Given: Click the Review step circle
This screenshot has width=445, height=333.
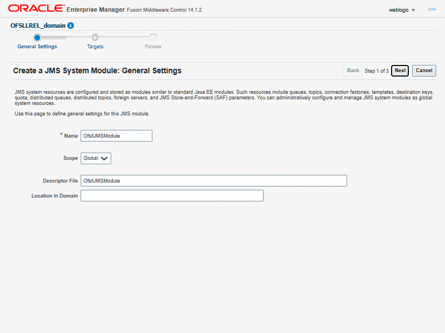Looking at the screenshot, I should click(154, 37).
